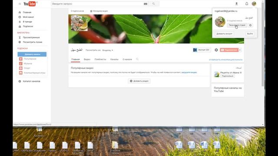The width and height of the screenshot is (278, 156).
Task: Open the notifications bell
Action: coord(247,3)
